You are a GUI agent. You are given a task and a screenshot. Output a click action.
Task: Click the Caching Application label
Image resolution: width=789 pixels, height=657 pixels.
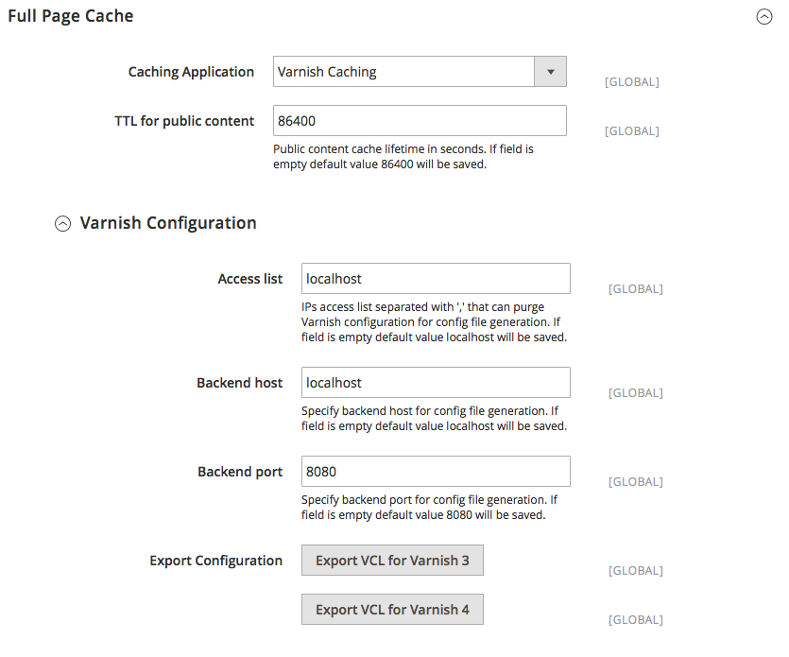pos(191,72)
